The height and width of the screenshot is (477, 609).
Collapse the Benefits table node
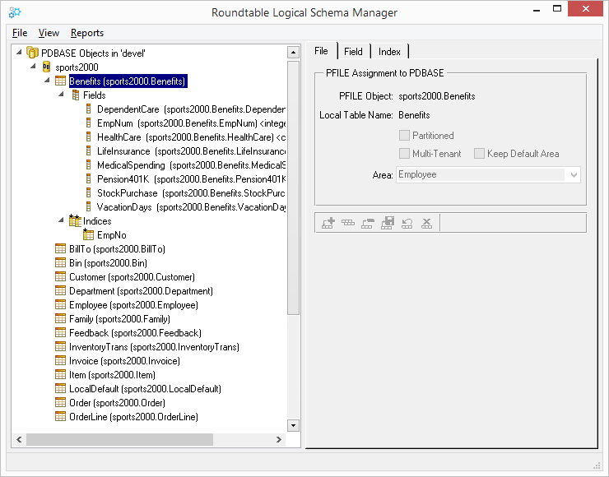pyautogui.click(x=48, y=80)
